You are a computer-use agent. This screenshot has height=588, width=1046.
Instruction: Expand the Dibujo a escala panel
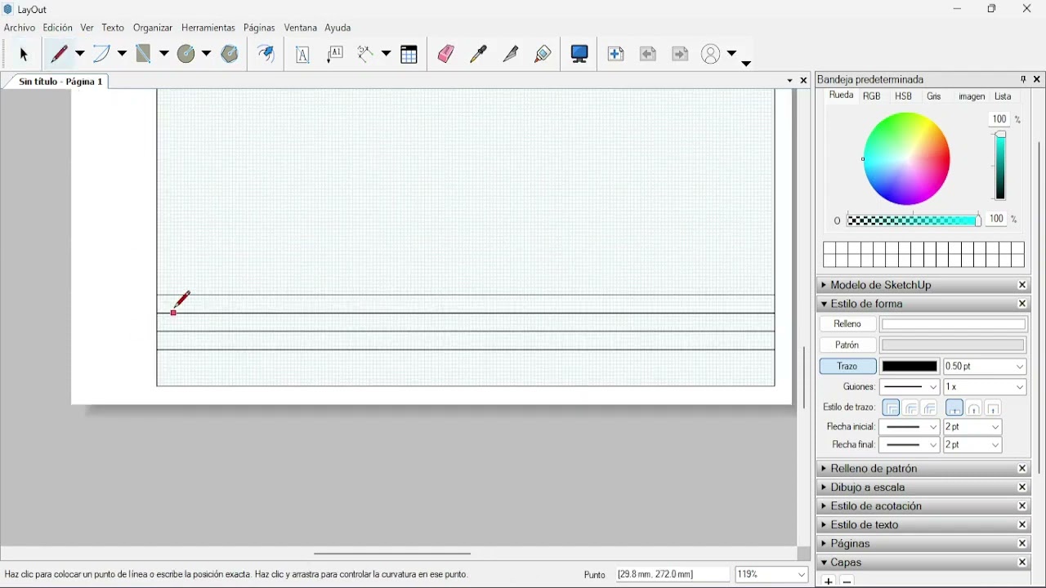824,488
